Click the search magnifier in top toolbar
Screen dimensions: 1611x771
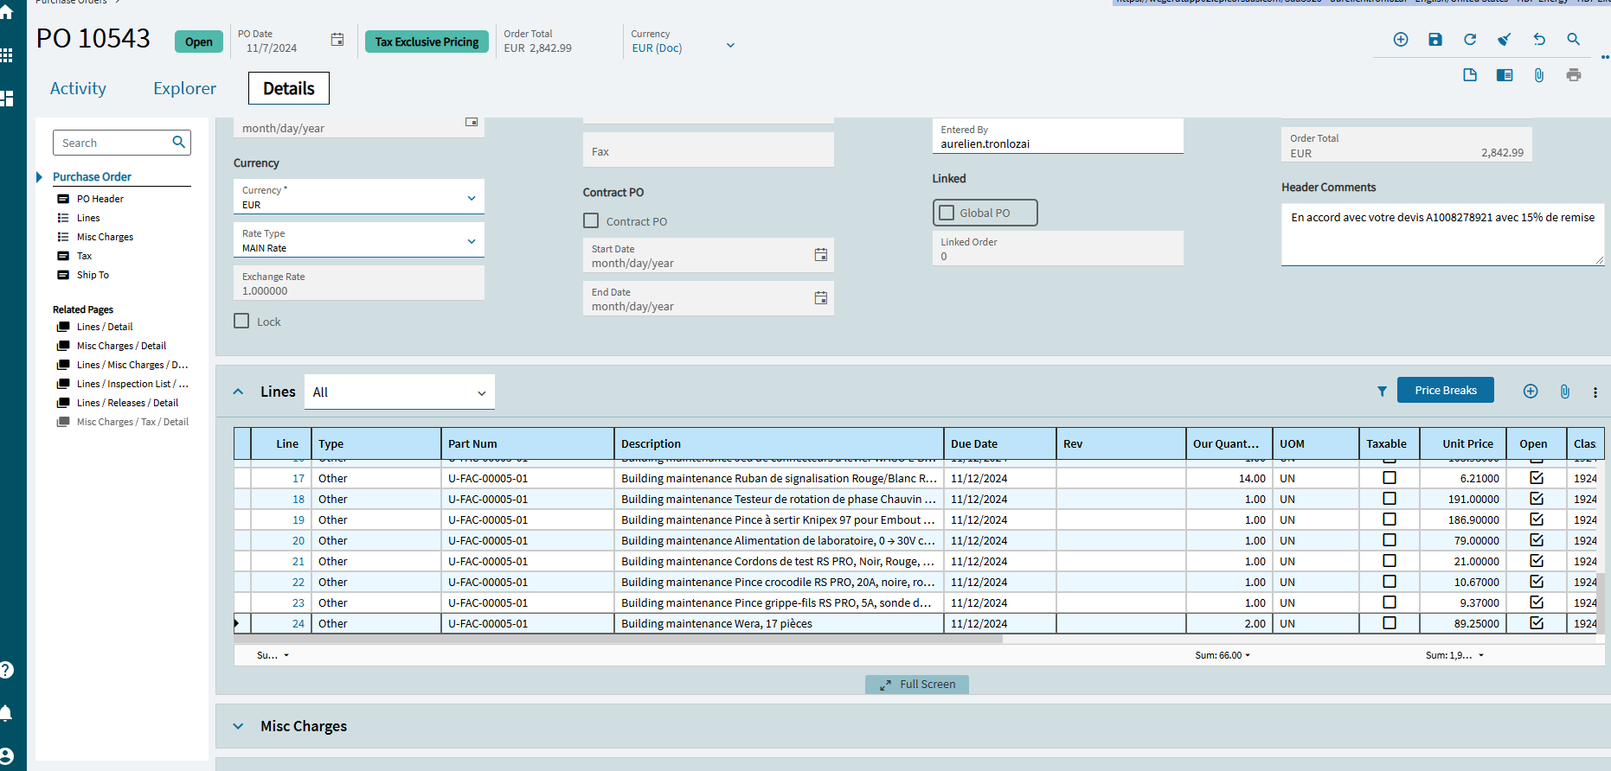pyautogui.click(x=1574, y=40)
